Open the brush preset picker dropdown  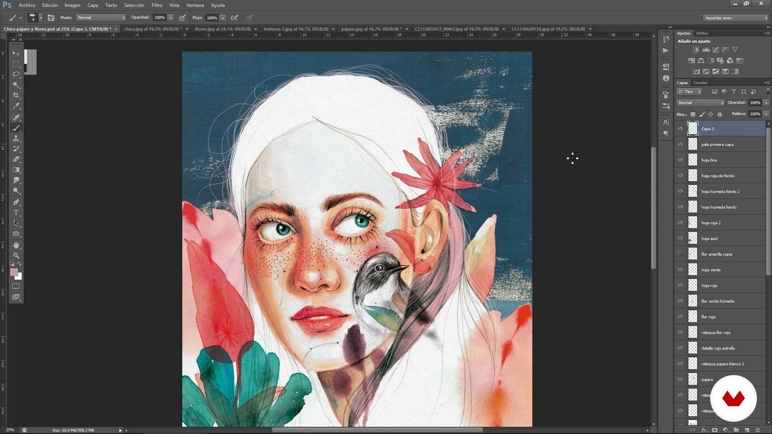(41, 18)
